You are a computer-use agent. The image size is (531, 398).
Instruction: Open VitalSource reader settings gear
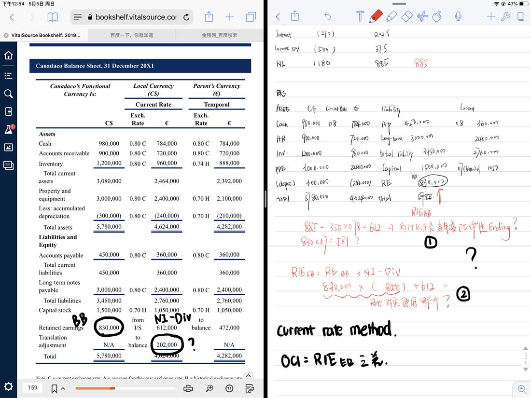point(9,386)
